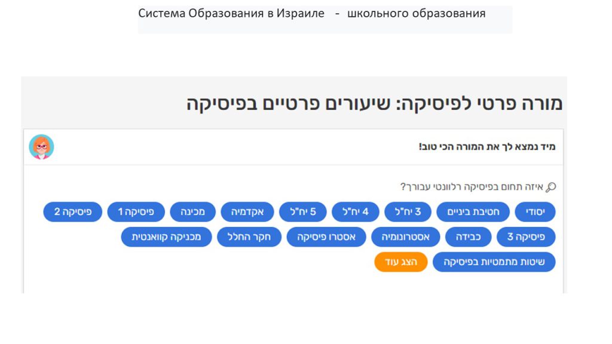Choose the חטיבת ביניים option
The width and height of the screenshot is (612, 344).
473,212
